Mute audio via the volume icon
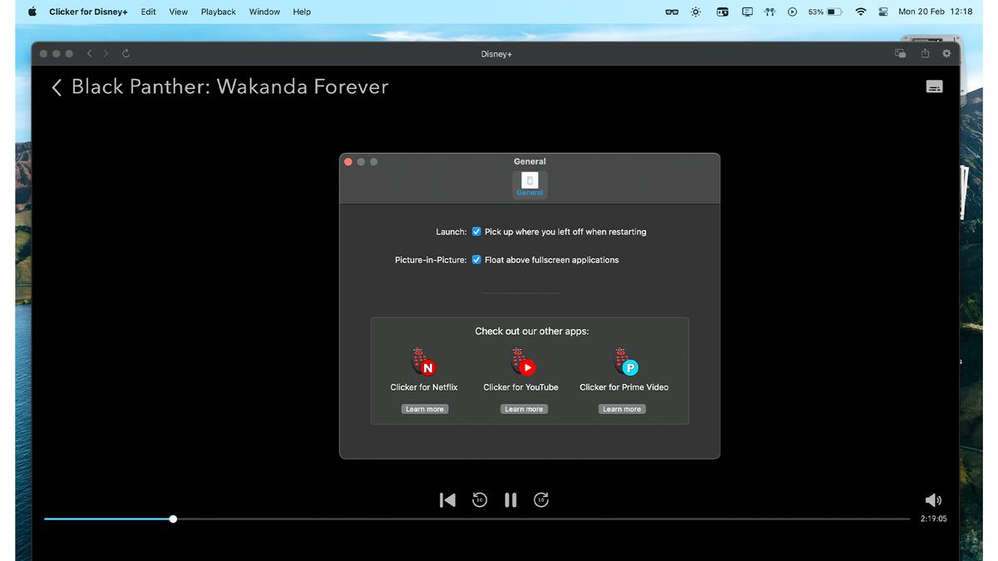Viewport: 998px width, 561px height. 933,499
